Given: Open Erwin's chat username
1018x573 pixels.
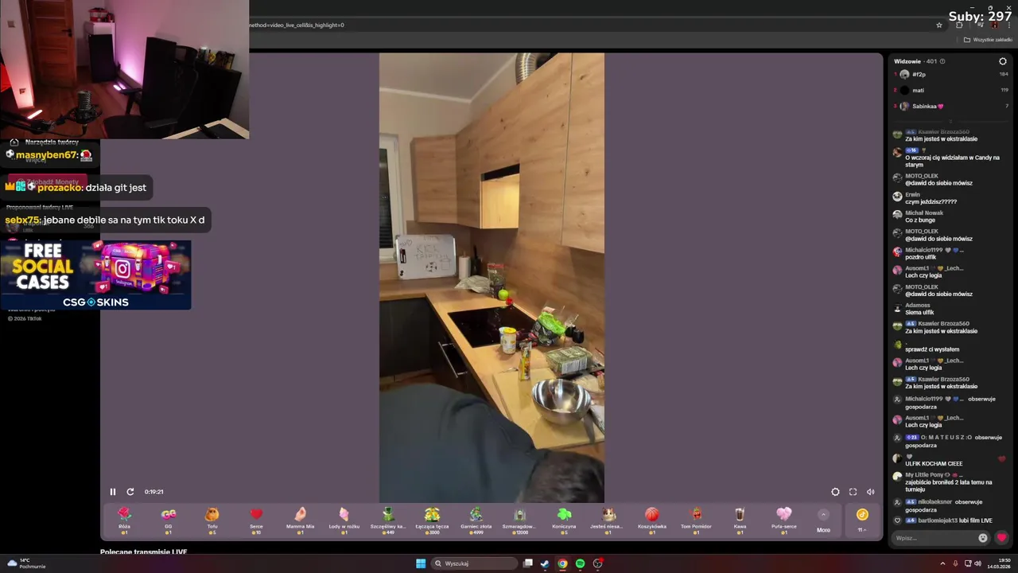Looking at the screenshot, I should 912,194.
